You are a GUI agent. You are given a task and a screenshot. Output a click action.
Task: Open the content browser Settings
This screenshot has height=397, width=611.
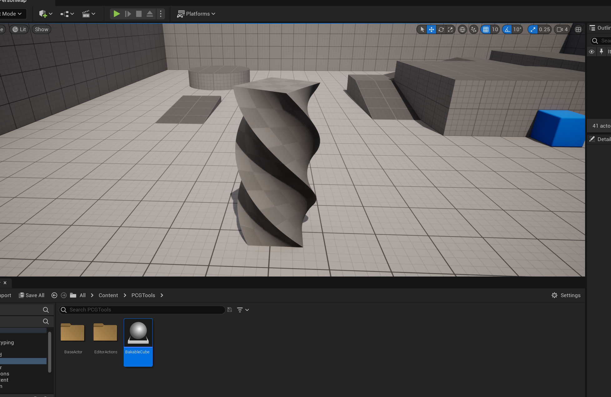point(566,295)
